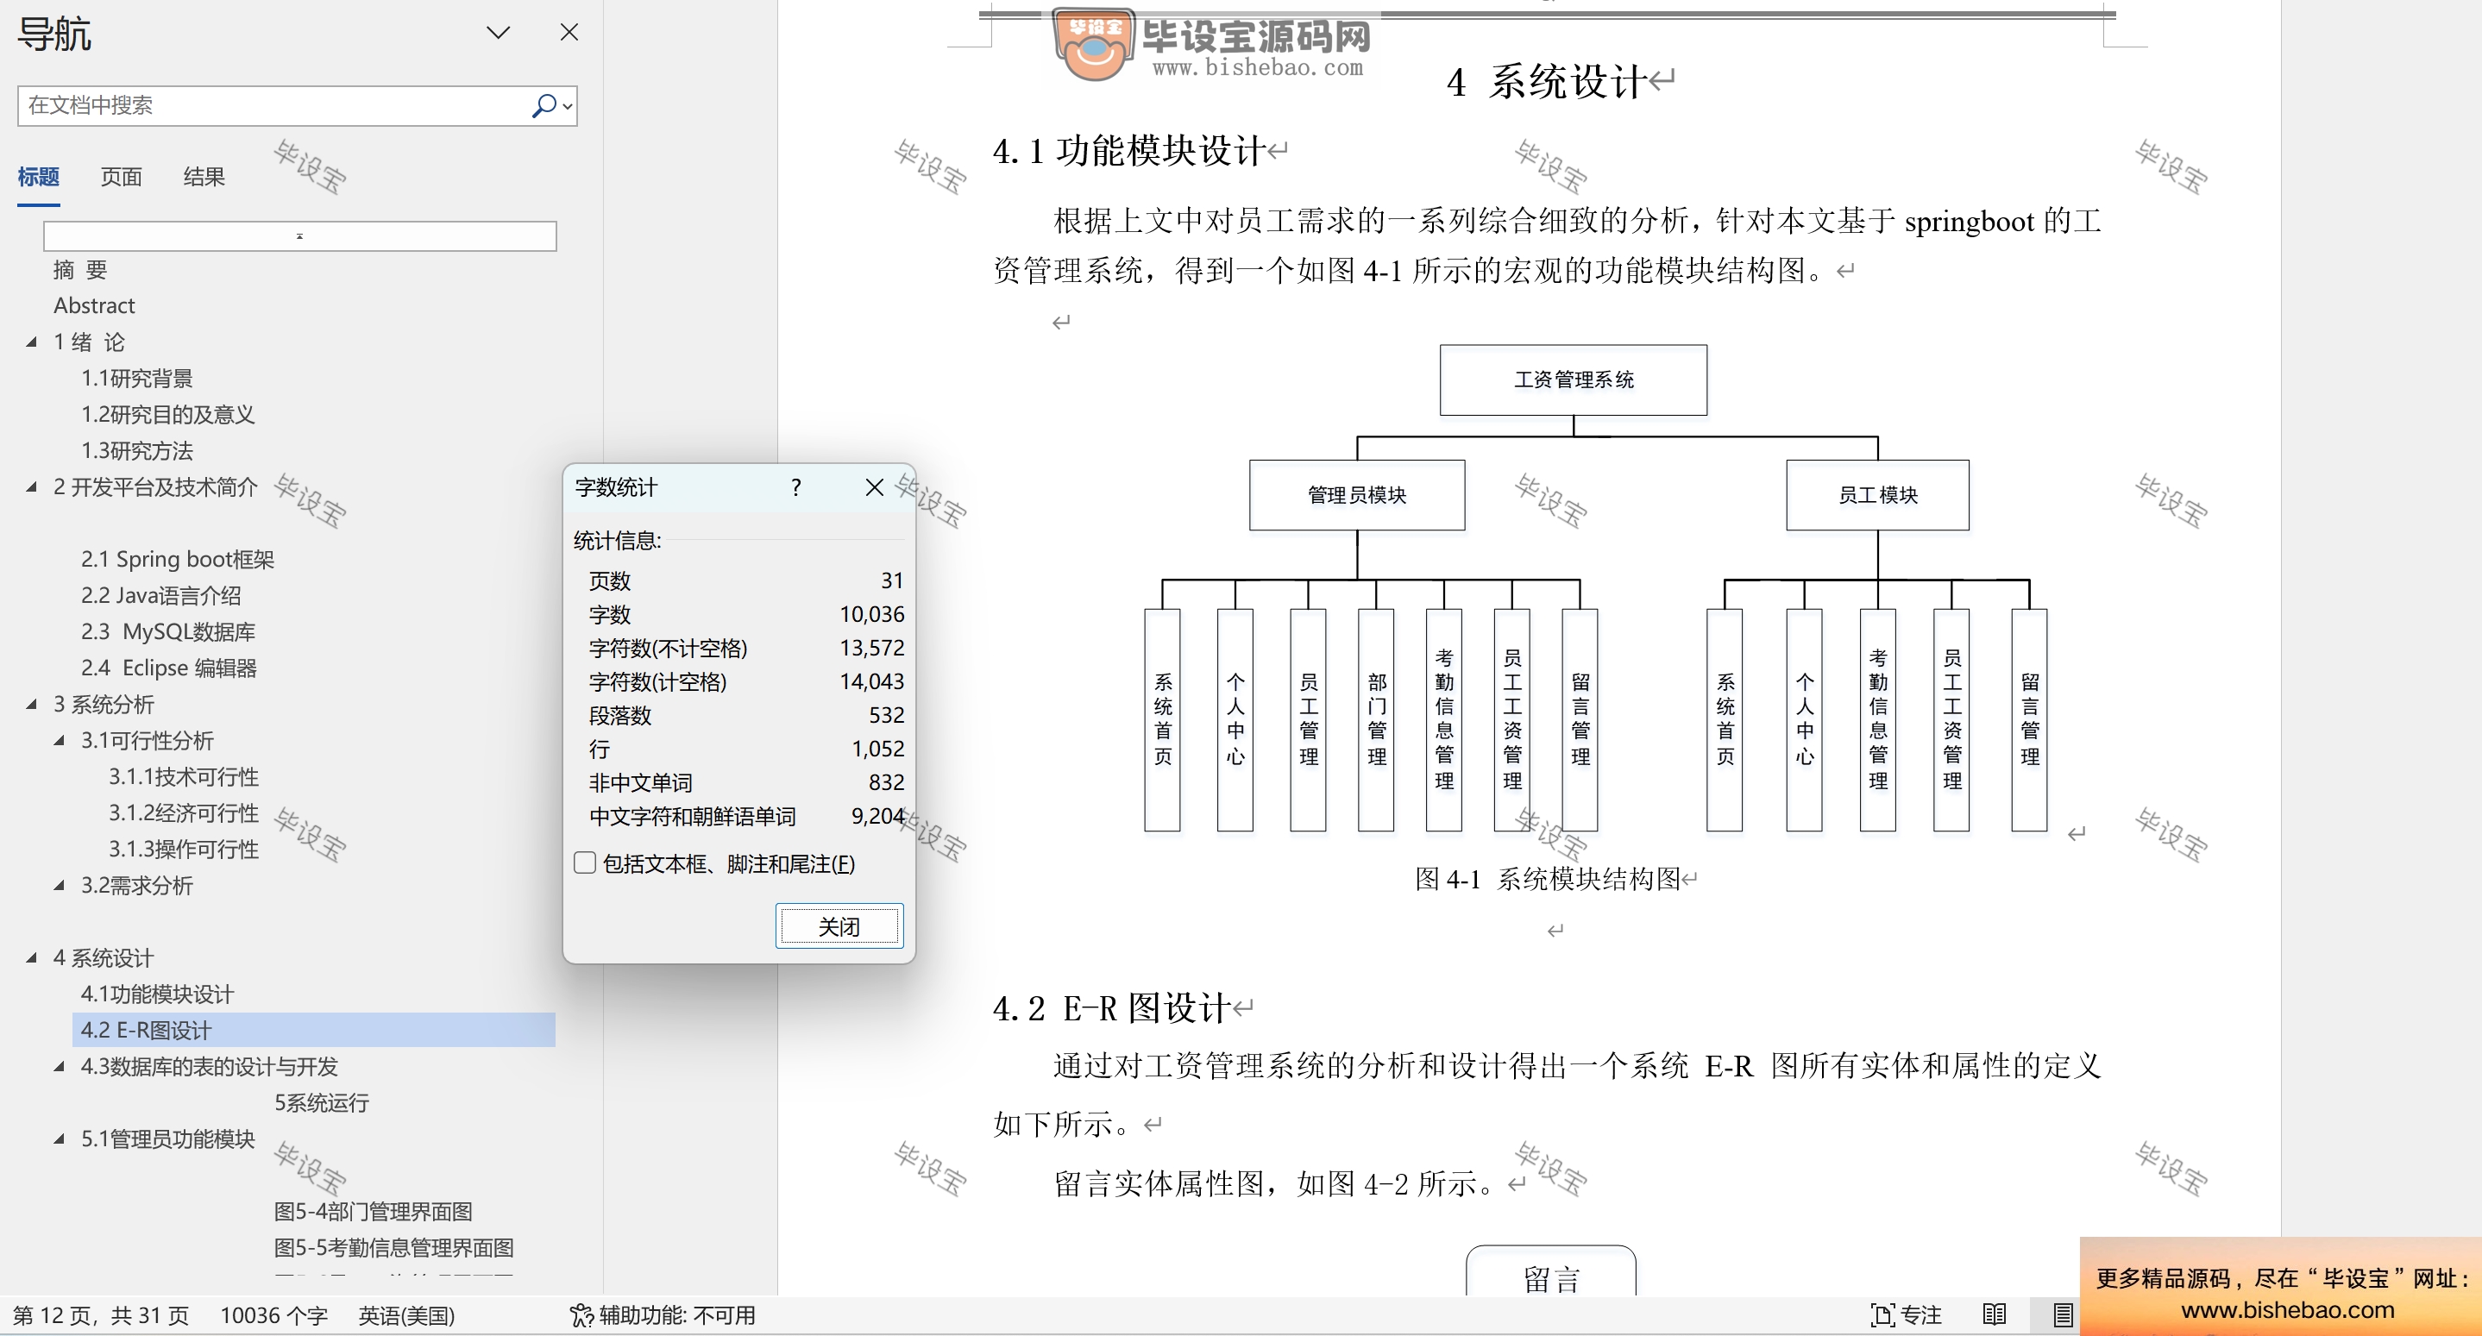Click language indicator 英语(美国)
The height and width of the screenshot is (1336, 2482).
click(x=406, y=1314)
